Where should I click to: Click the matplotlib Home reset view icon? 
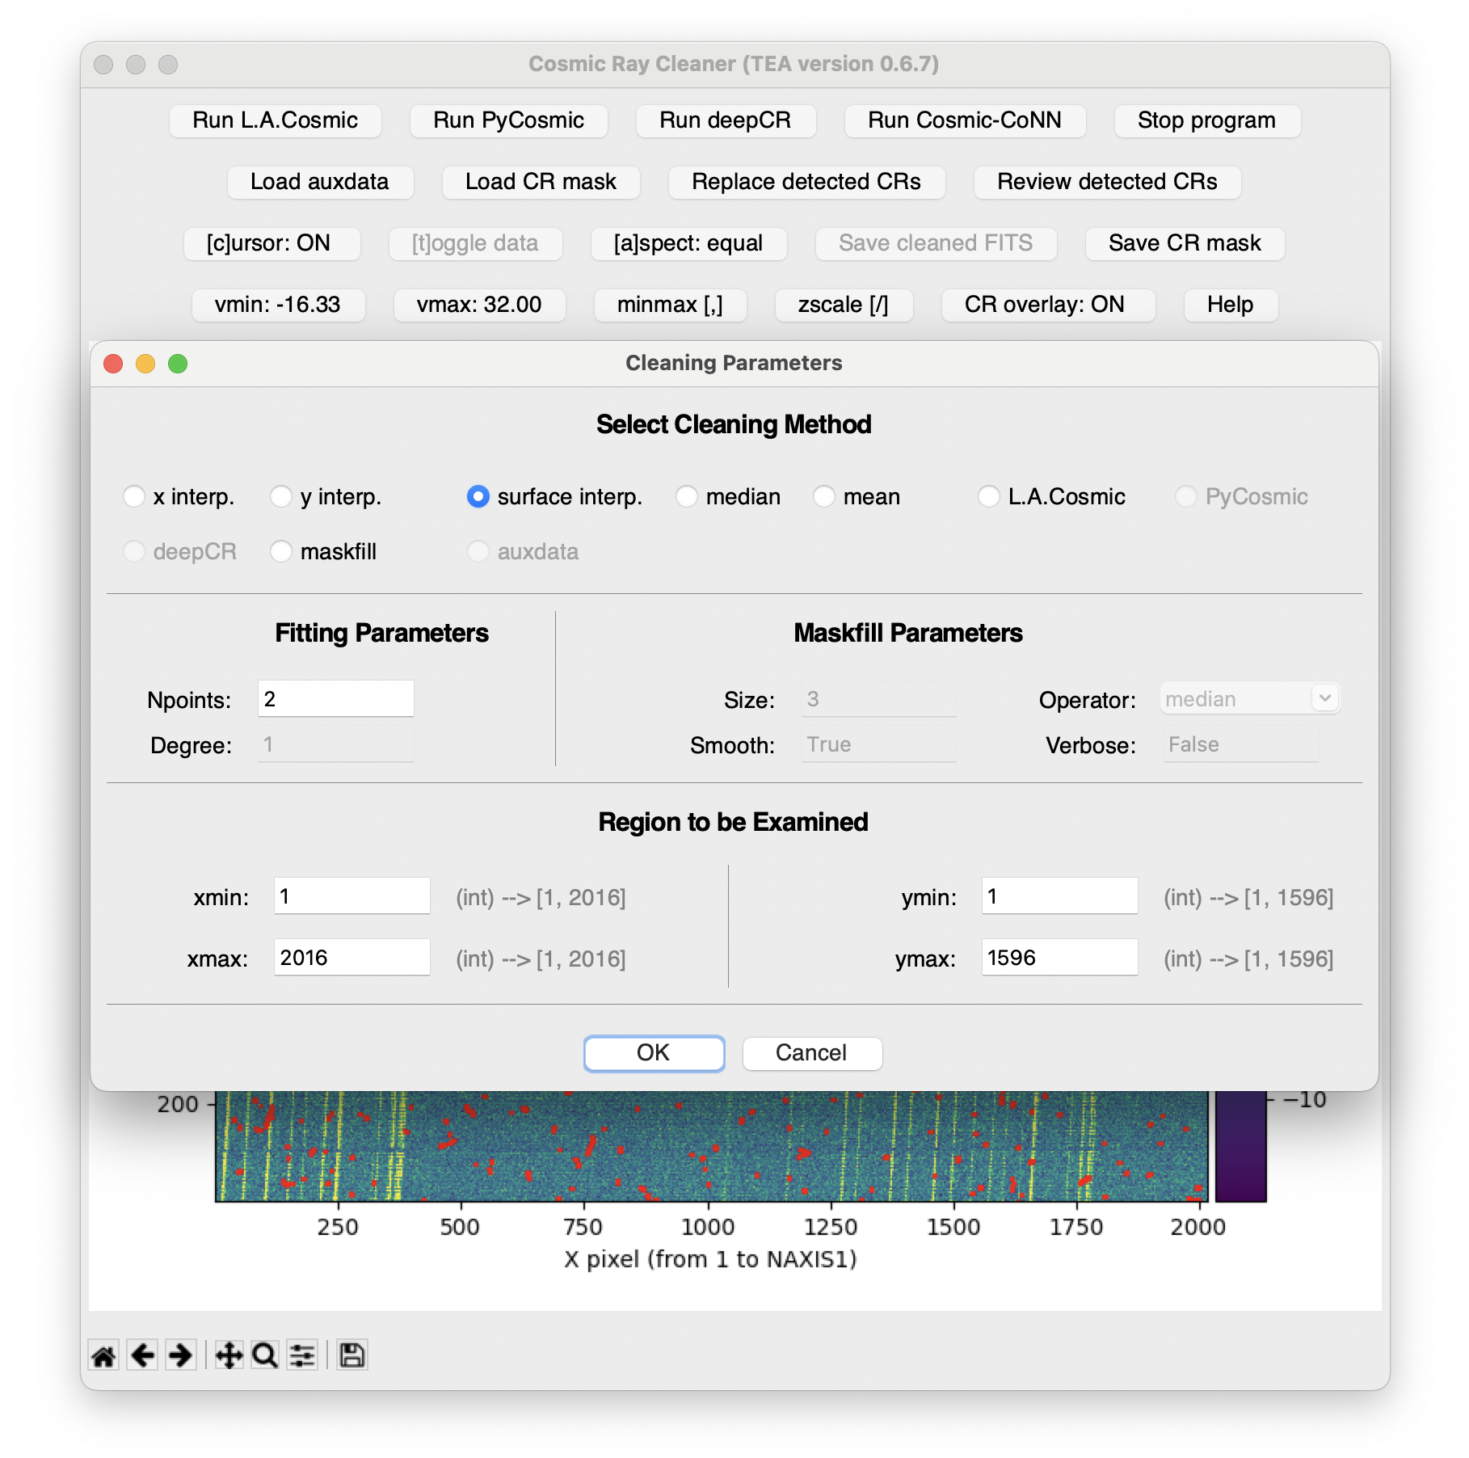103,1355
